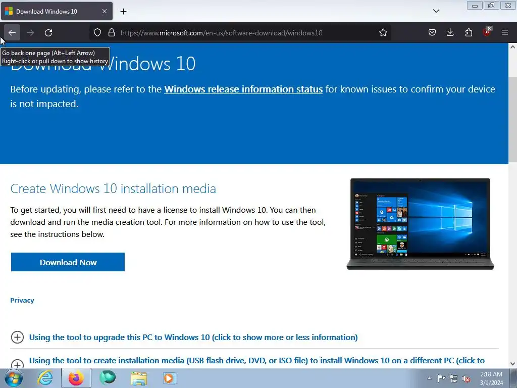
Task: Open the Privacy link
Action: click(x=22, y=300)
